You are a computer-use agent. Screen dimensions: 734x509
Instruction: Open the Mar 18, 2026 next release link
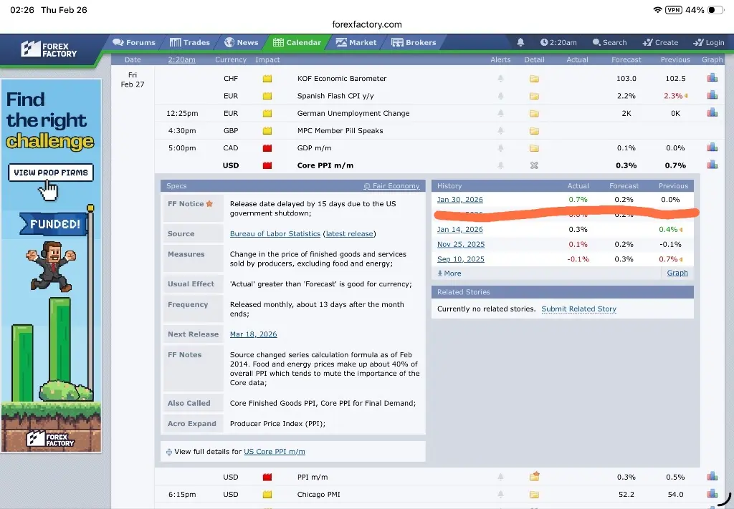pos(253,334)
